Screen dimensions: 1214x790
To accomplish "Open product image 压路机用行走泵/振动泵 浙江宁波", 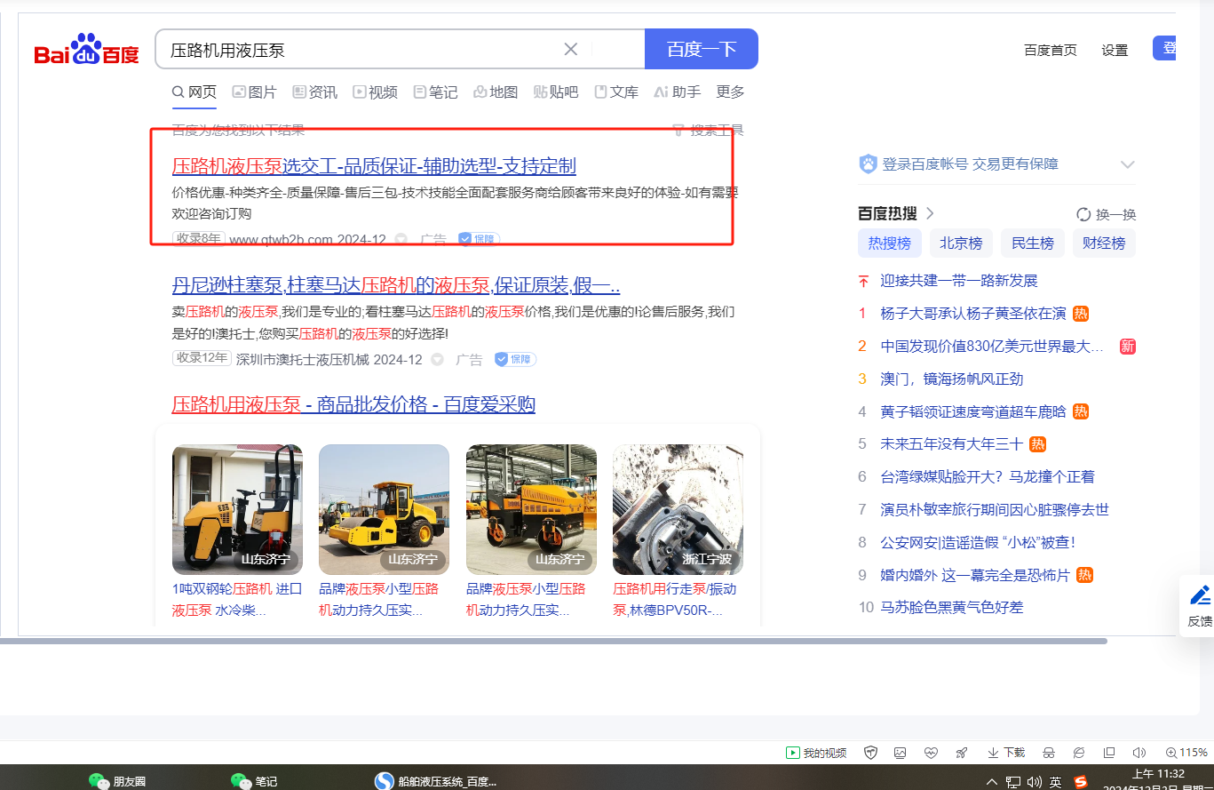I will coord(678,509).
